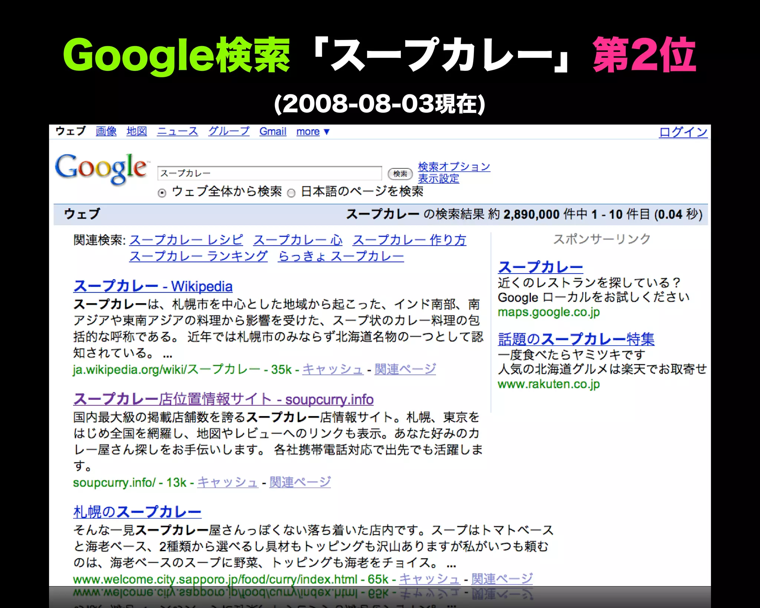Viewport: 760px width, 608px height.
Task: Click the www.rakuten.co.jp ad URL
Action: point(548,384)
